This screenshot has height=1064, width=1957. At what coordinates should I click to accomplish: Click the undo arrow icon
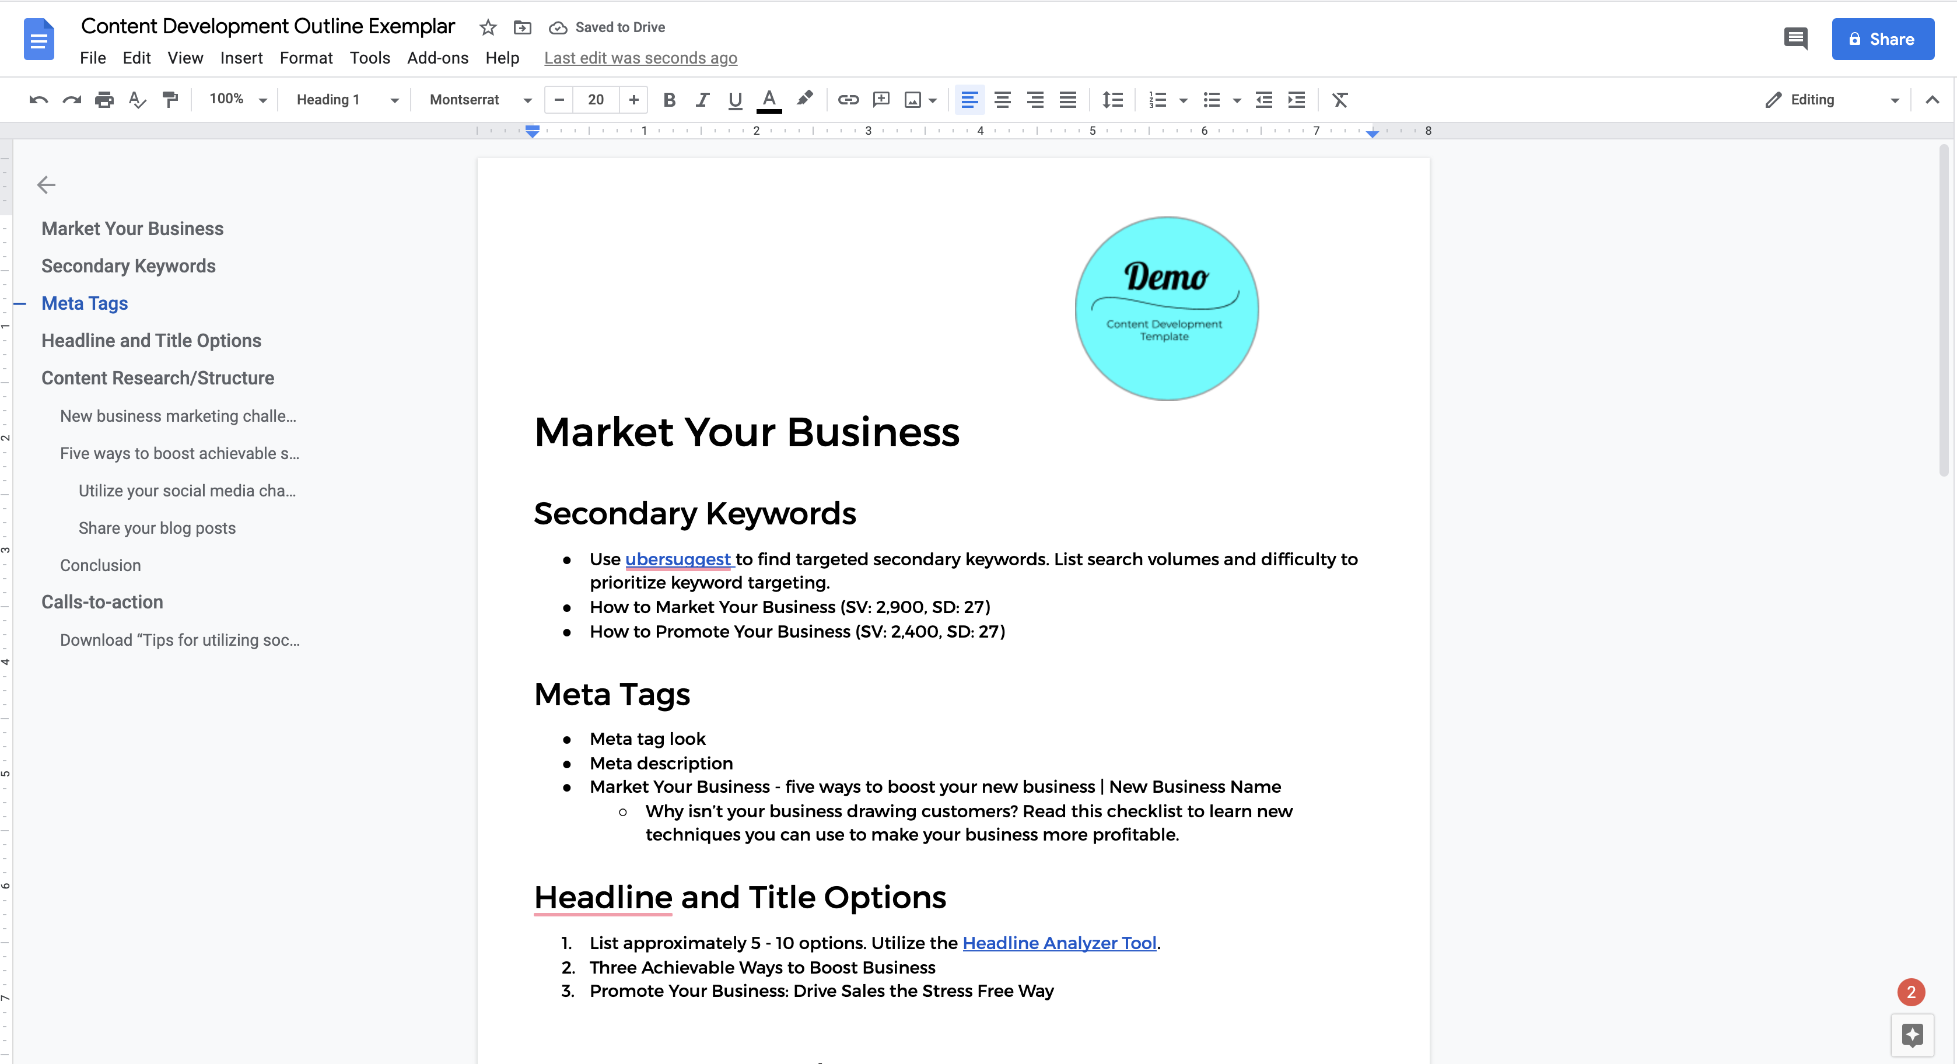(x=38, y=100)
